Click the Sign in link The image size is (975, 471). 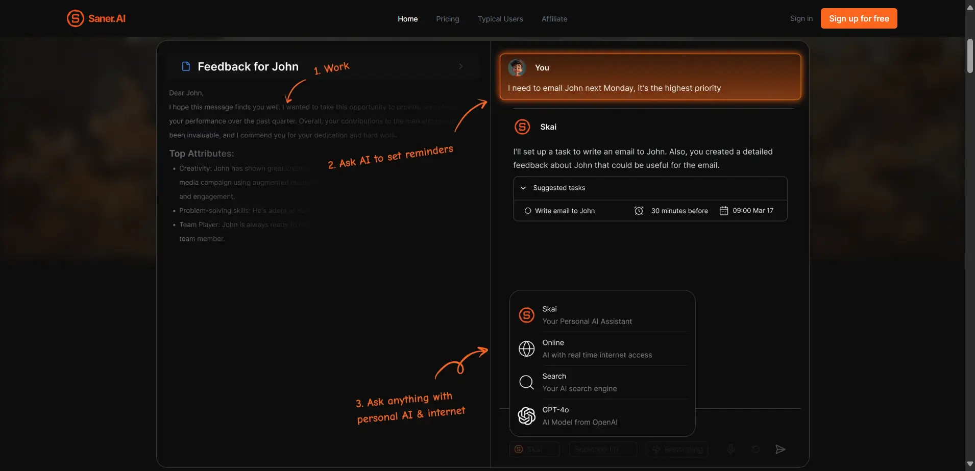coord(801,18)
